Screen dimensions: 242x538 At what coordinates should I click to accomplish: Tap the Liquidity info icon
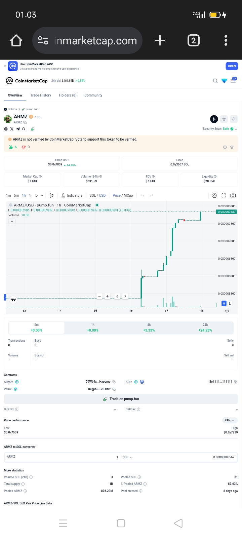coord(215,177)
